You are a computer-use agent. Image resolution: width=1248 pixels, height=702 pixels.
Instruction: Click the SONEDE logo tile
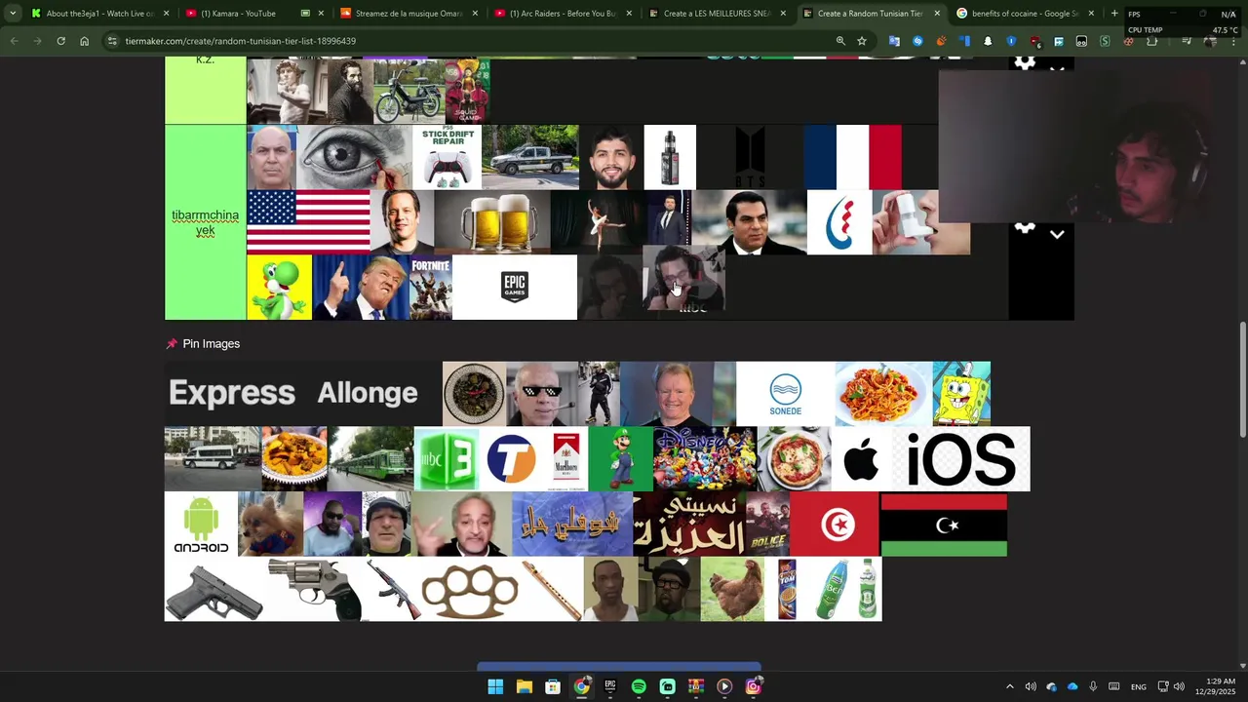click(785, 394)
